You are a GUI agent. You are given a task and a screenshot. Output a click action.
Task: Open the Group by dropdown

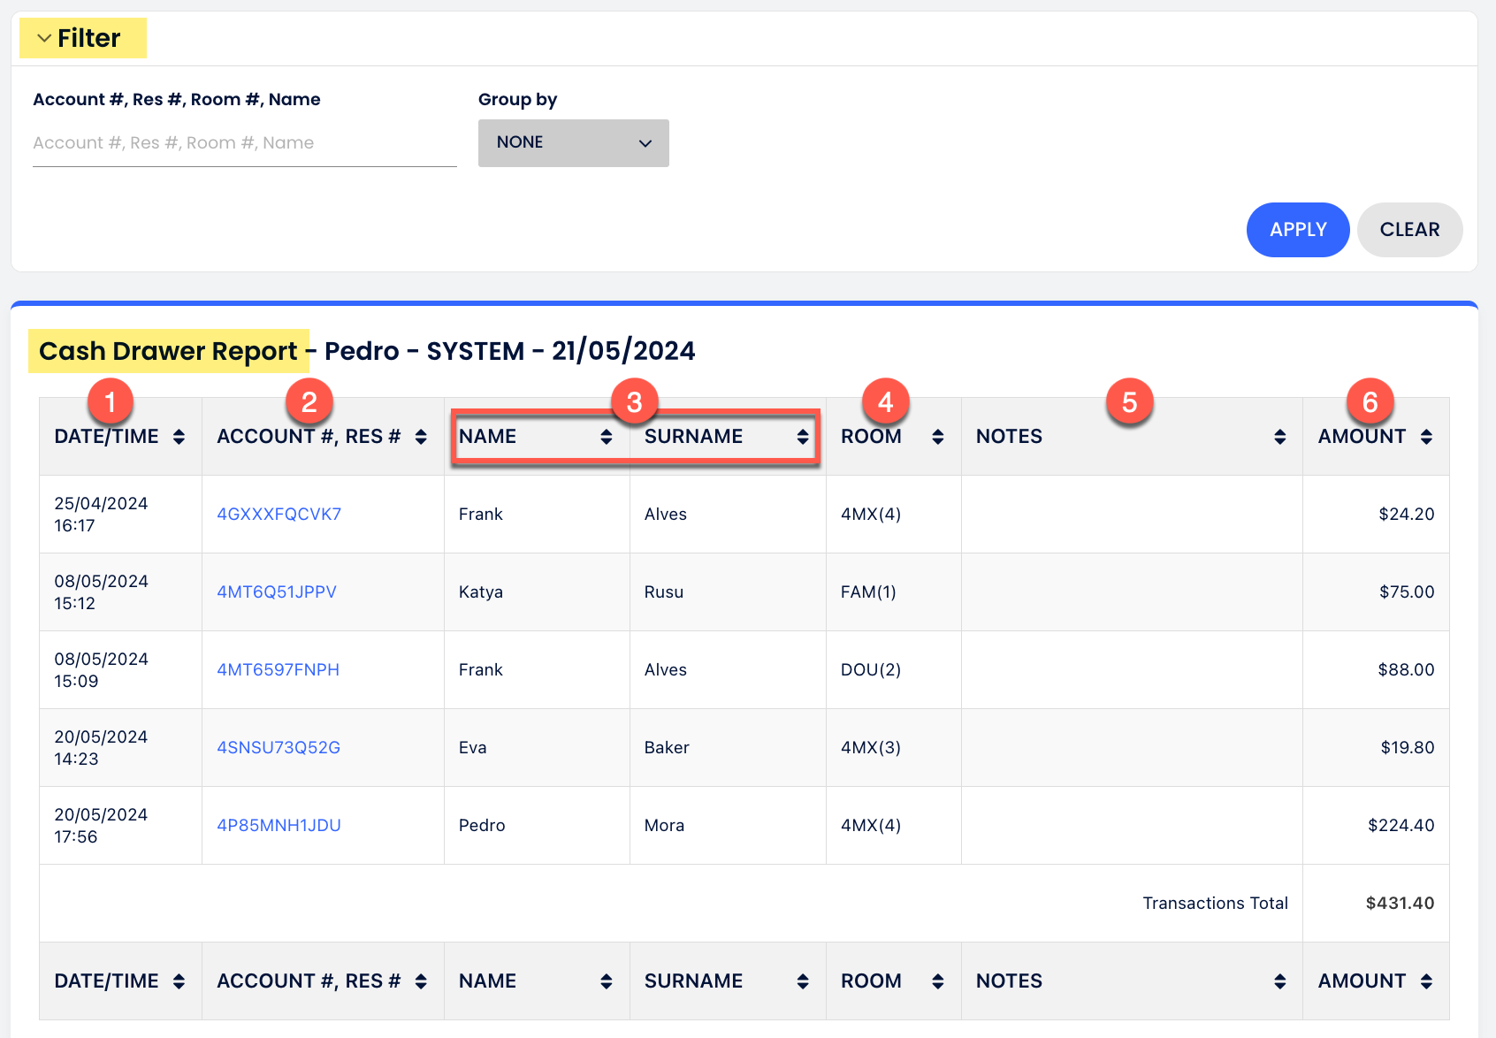click(x=573, y=142)
